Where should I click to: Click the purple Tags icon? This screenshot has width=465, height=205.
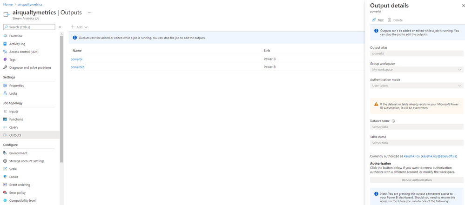click(5, 60)
